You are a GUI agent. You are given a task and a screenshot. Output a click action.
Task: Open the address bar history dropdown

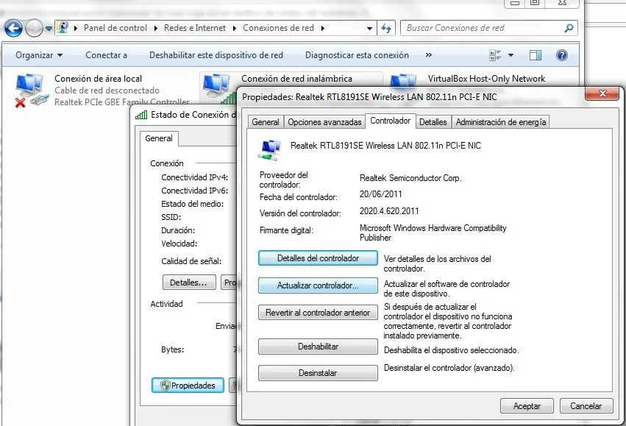[370, 29]
